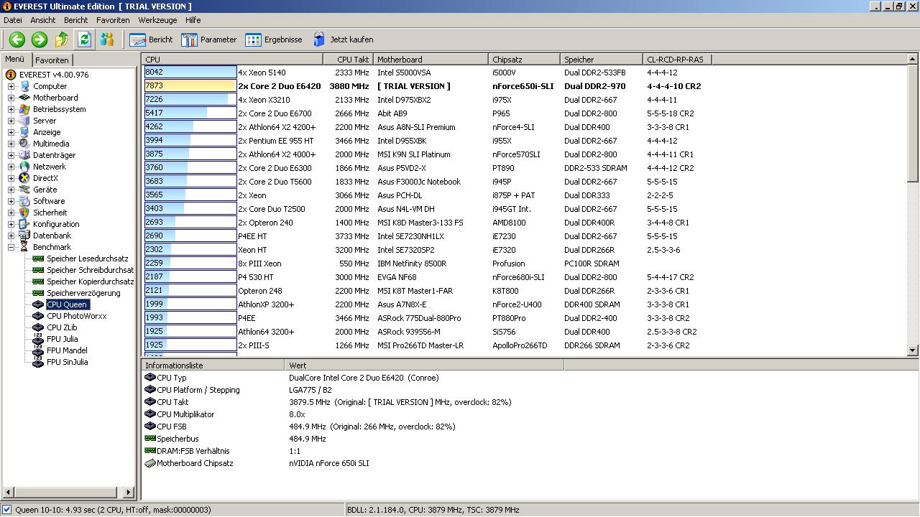The width and height of the screenshot is (920, 517).
Task: Click the green Back arrow toolbar icon
Action: 17,39
